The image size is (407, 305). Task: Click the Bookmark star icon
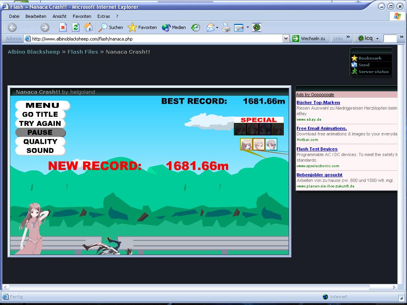point(354,58)
